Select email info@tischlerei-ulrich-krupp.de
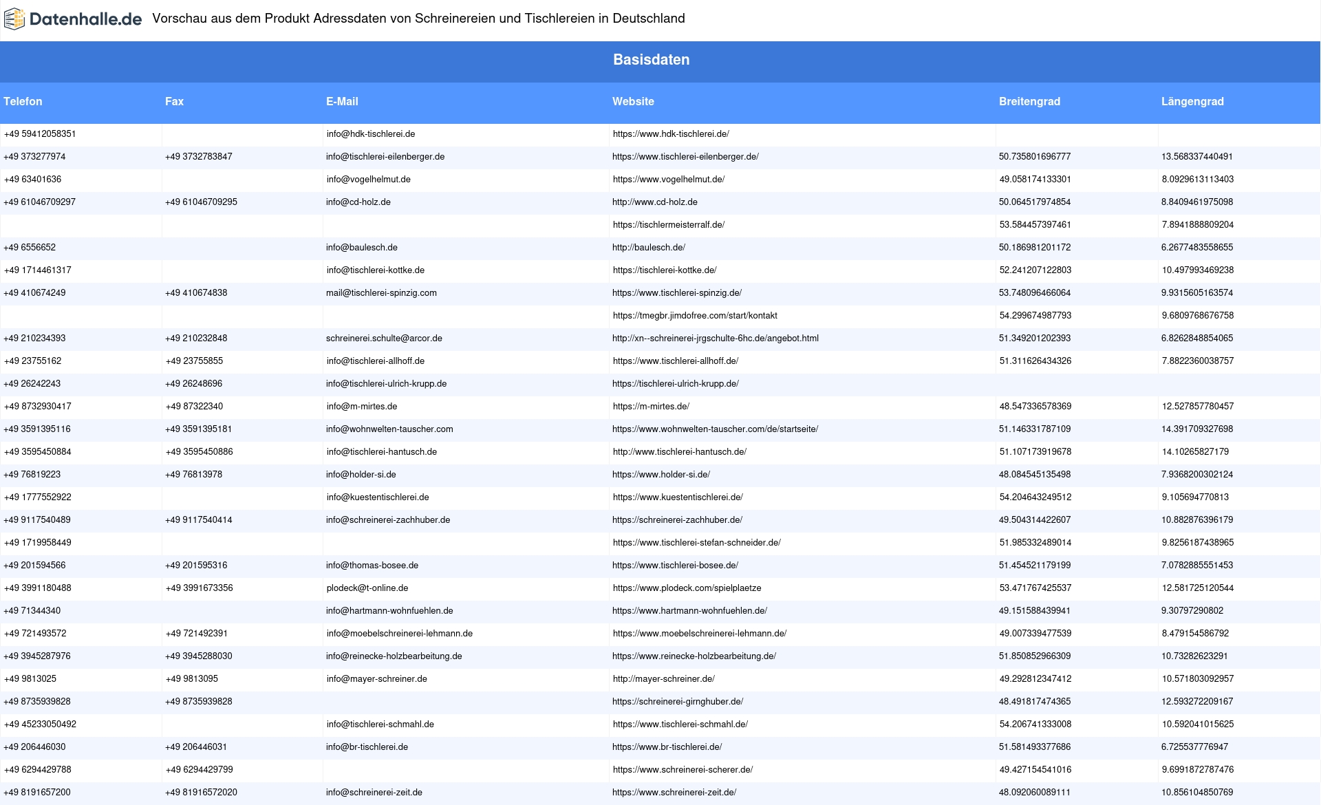 click(x=387, y=384)
